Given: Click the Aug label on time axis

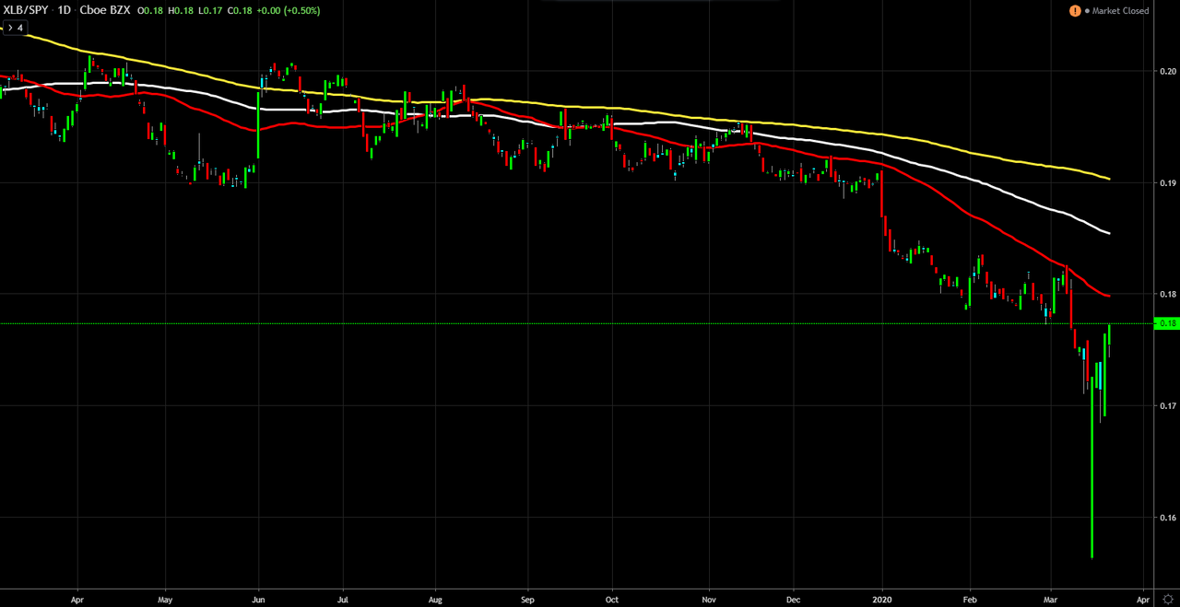Looking at the screenshot, I should pyautogui.click(x=435, y=599).
